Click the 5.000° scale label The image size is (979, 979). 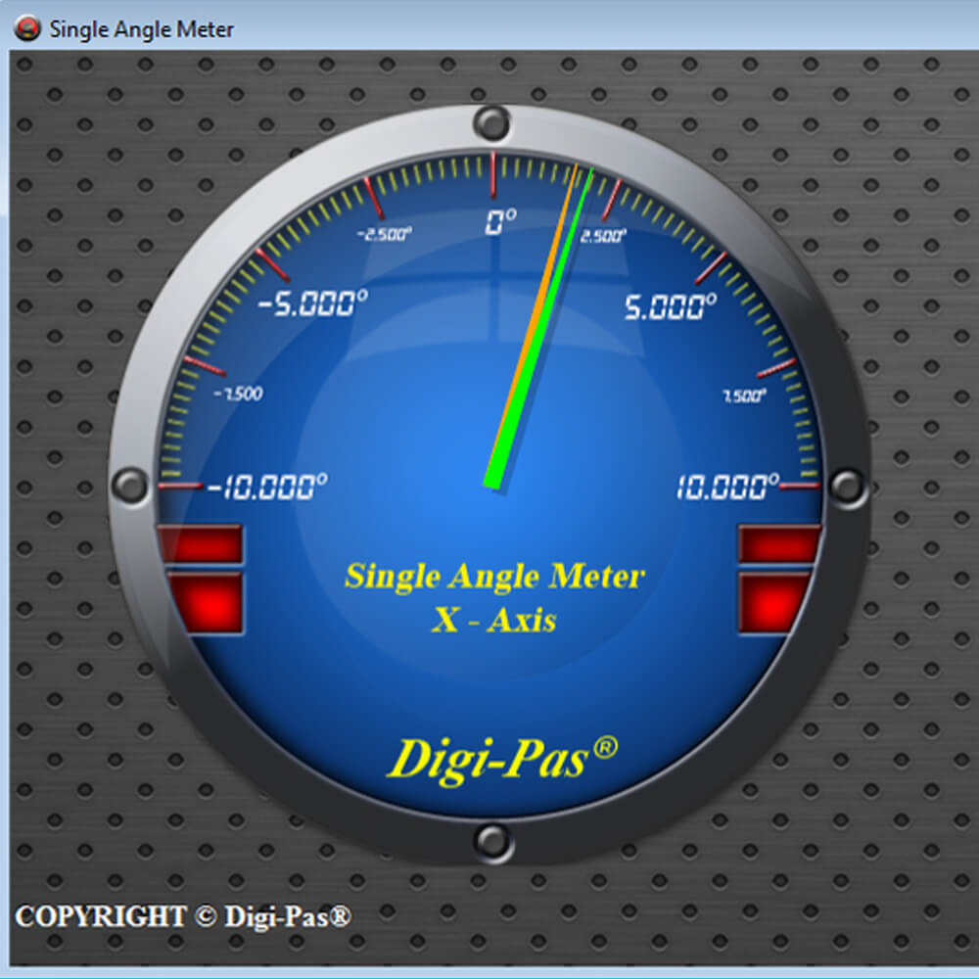(671, 306)
